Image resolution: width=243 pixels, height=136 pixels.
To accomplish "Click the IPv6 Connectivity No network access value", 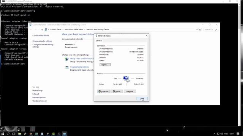I will 136,52.
